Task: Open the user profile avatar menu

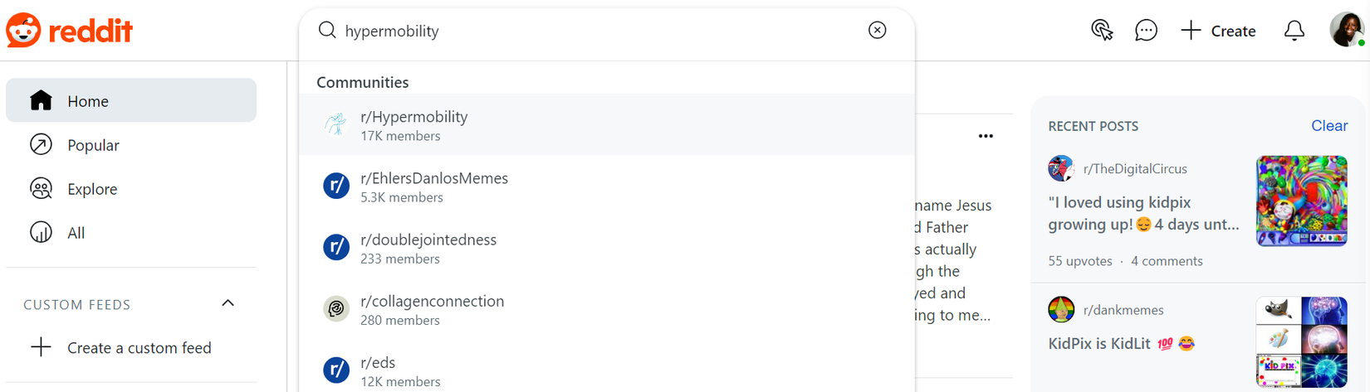Action: pos(1347,30)
